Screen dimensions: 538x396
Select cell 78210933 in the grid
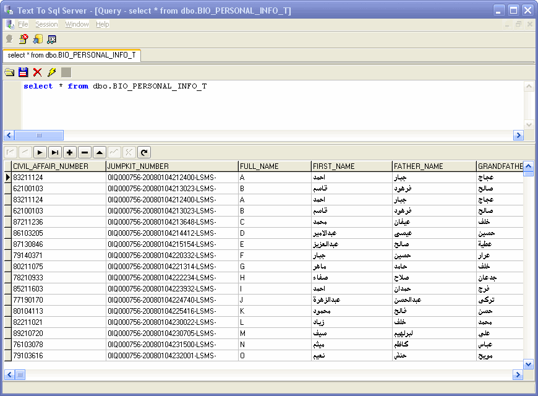(59, 277)
